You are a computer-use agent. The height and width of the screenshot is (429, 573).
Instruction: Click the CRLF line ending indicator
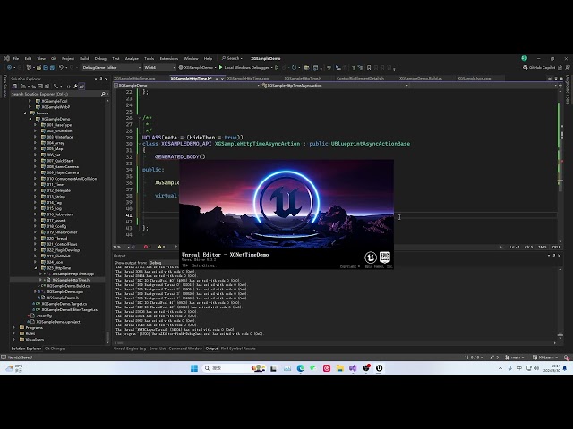coord(556,247)
